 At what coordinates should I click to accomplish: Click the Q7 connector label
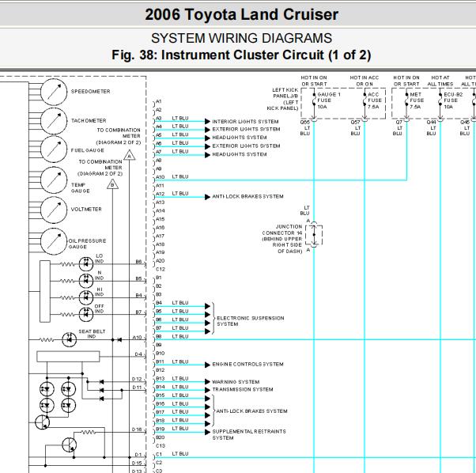point(399,122)
